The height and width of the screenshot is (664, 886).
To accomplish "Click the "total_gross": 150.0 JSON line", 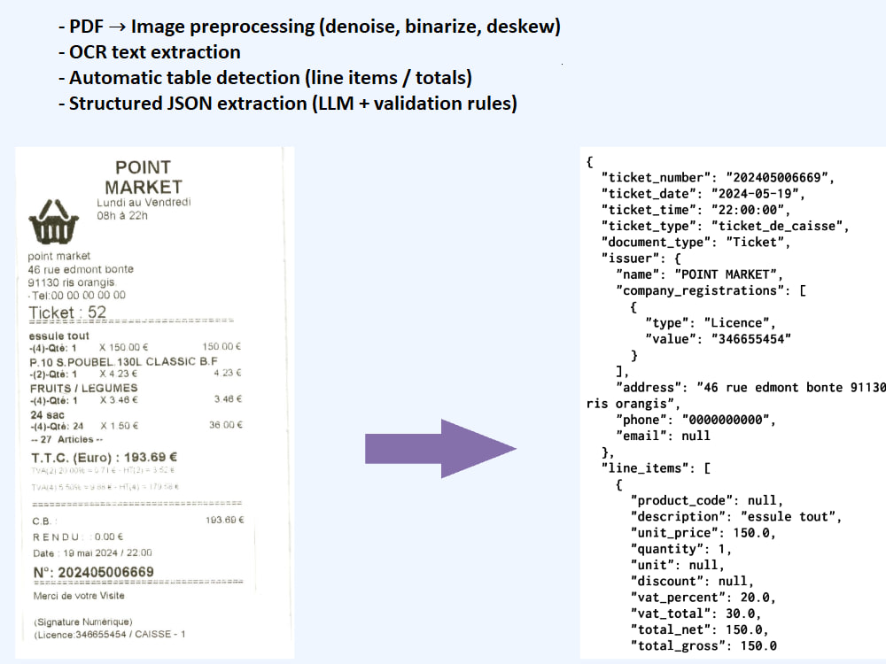I will point(703,646).
